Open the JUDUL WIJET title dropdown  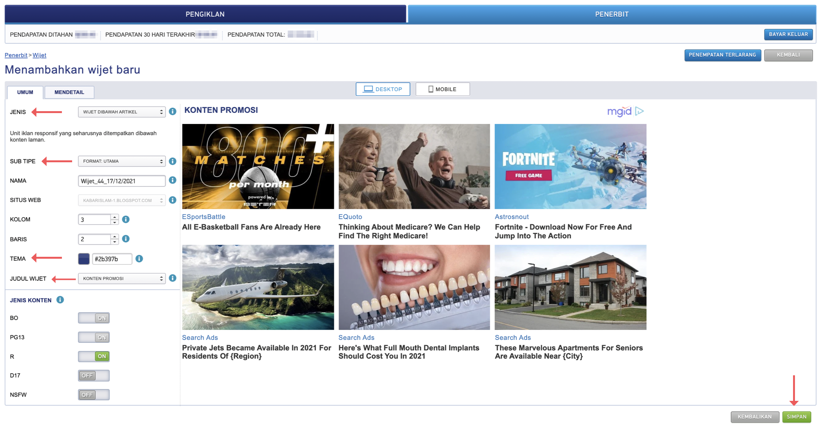pyautogui.click(x=122, y=279)
